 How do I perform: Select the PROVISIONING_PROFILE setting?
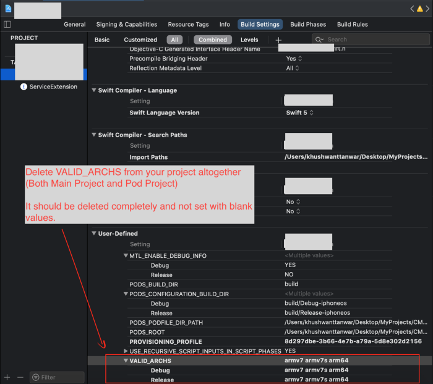166,342
